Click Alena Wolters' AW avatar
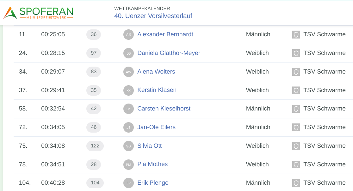 (128, 72)
